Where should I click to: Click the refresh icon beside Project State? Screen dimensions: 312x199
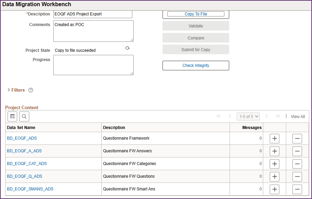click(127, 48)
